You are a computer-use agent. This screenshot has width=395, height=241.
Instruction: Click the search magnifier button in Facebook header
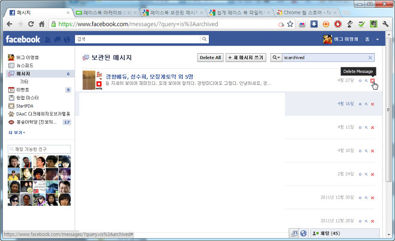click(204, 39)
